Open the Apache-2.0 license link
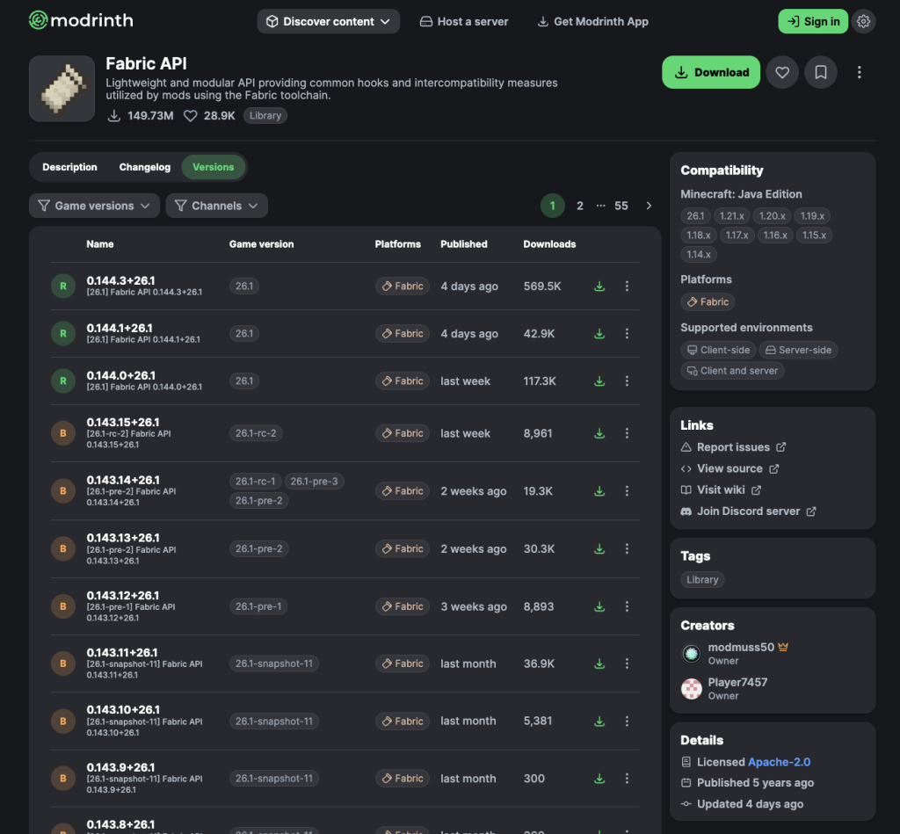The image size is (900, 834). (x=779, y=762)
